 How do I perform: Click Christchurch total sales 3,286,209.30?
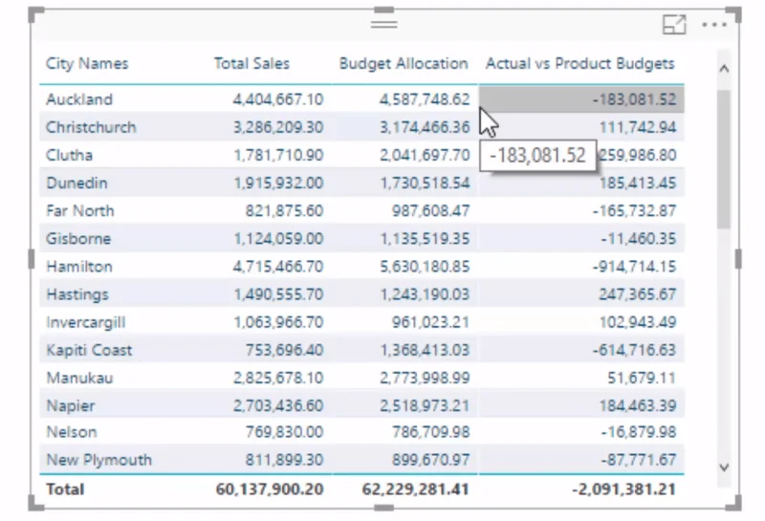(278, 127)
